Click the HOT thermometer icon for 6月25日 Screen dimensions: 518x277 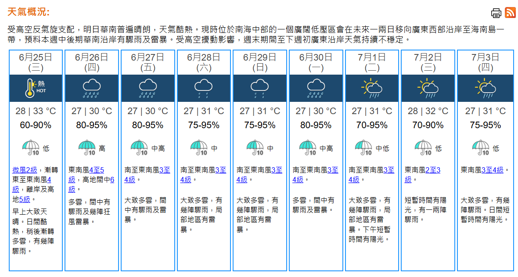click(36, 88)
